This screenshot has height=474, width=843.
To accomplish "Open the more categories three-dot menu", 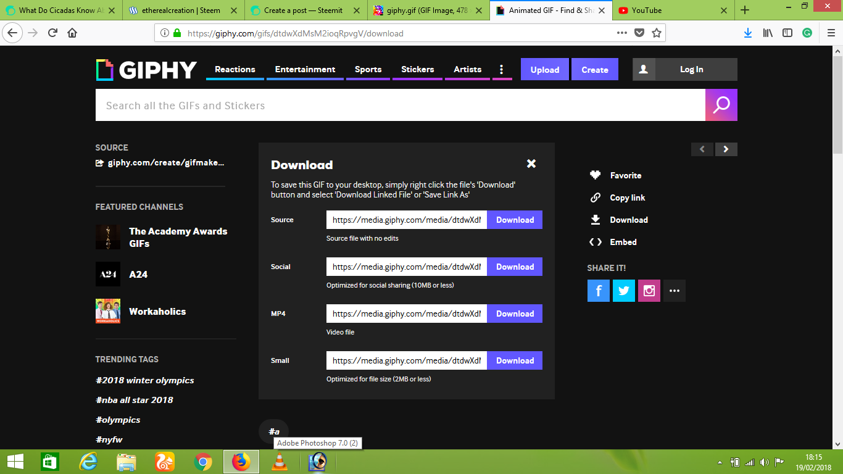I will tap(502, 69).
